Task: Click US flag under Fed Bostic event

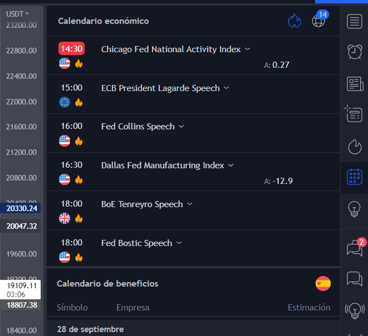Action: [x=65, y=257]
